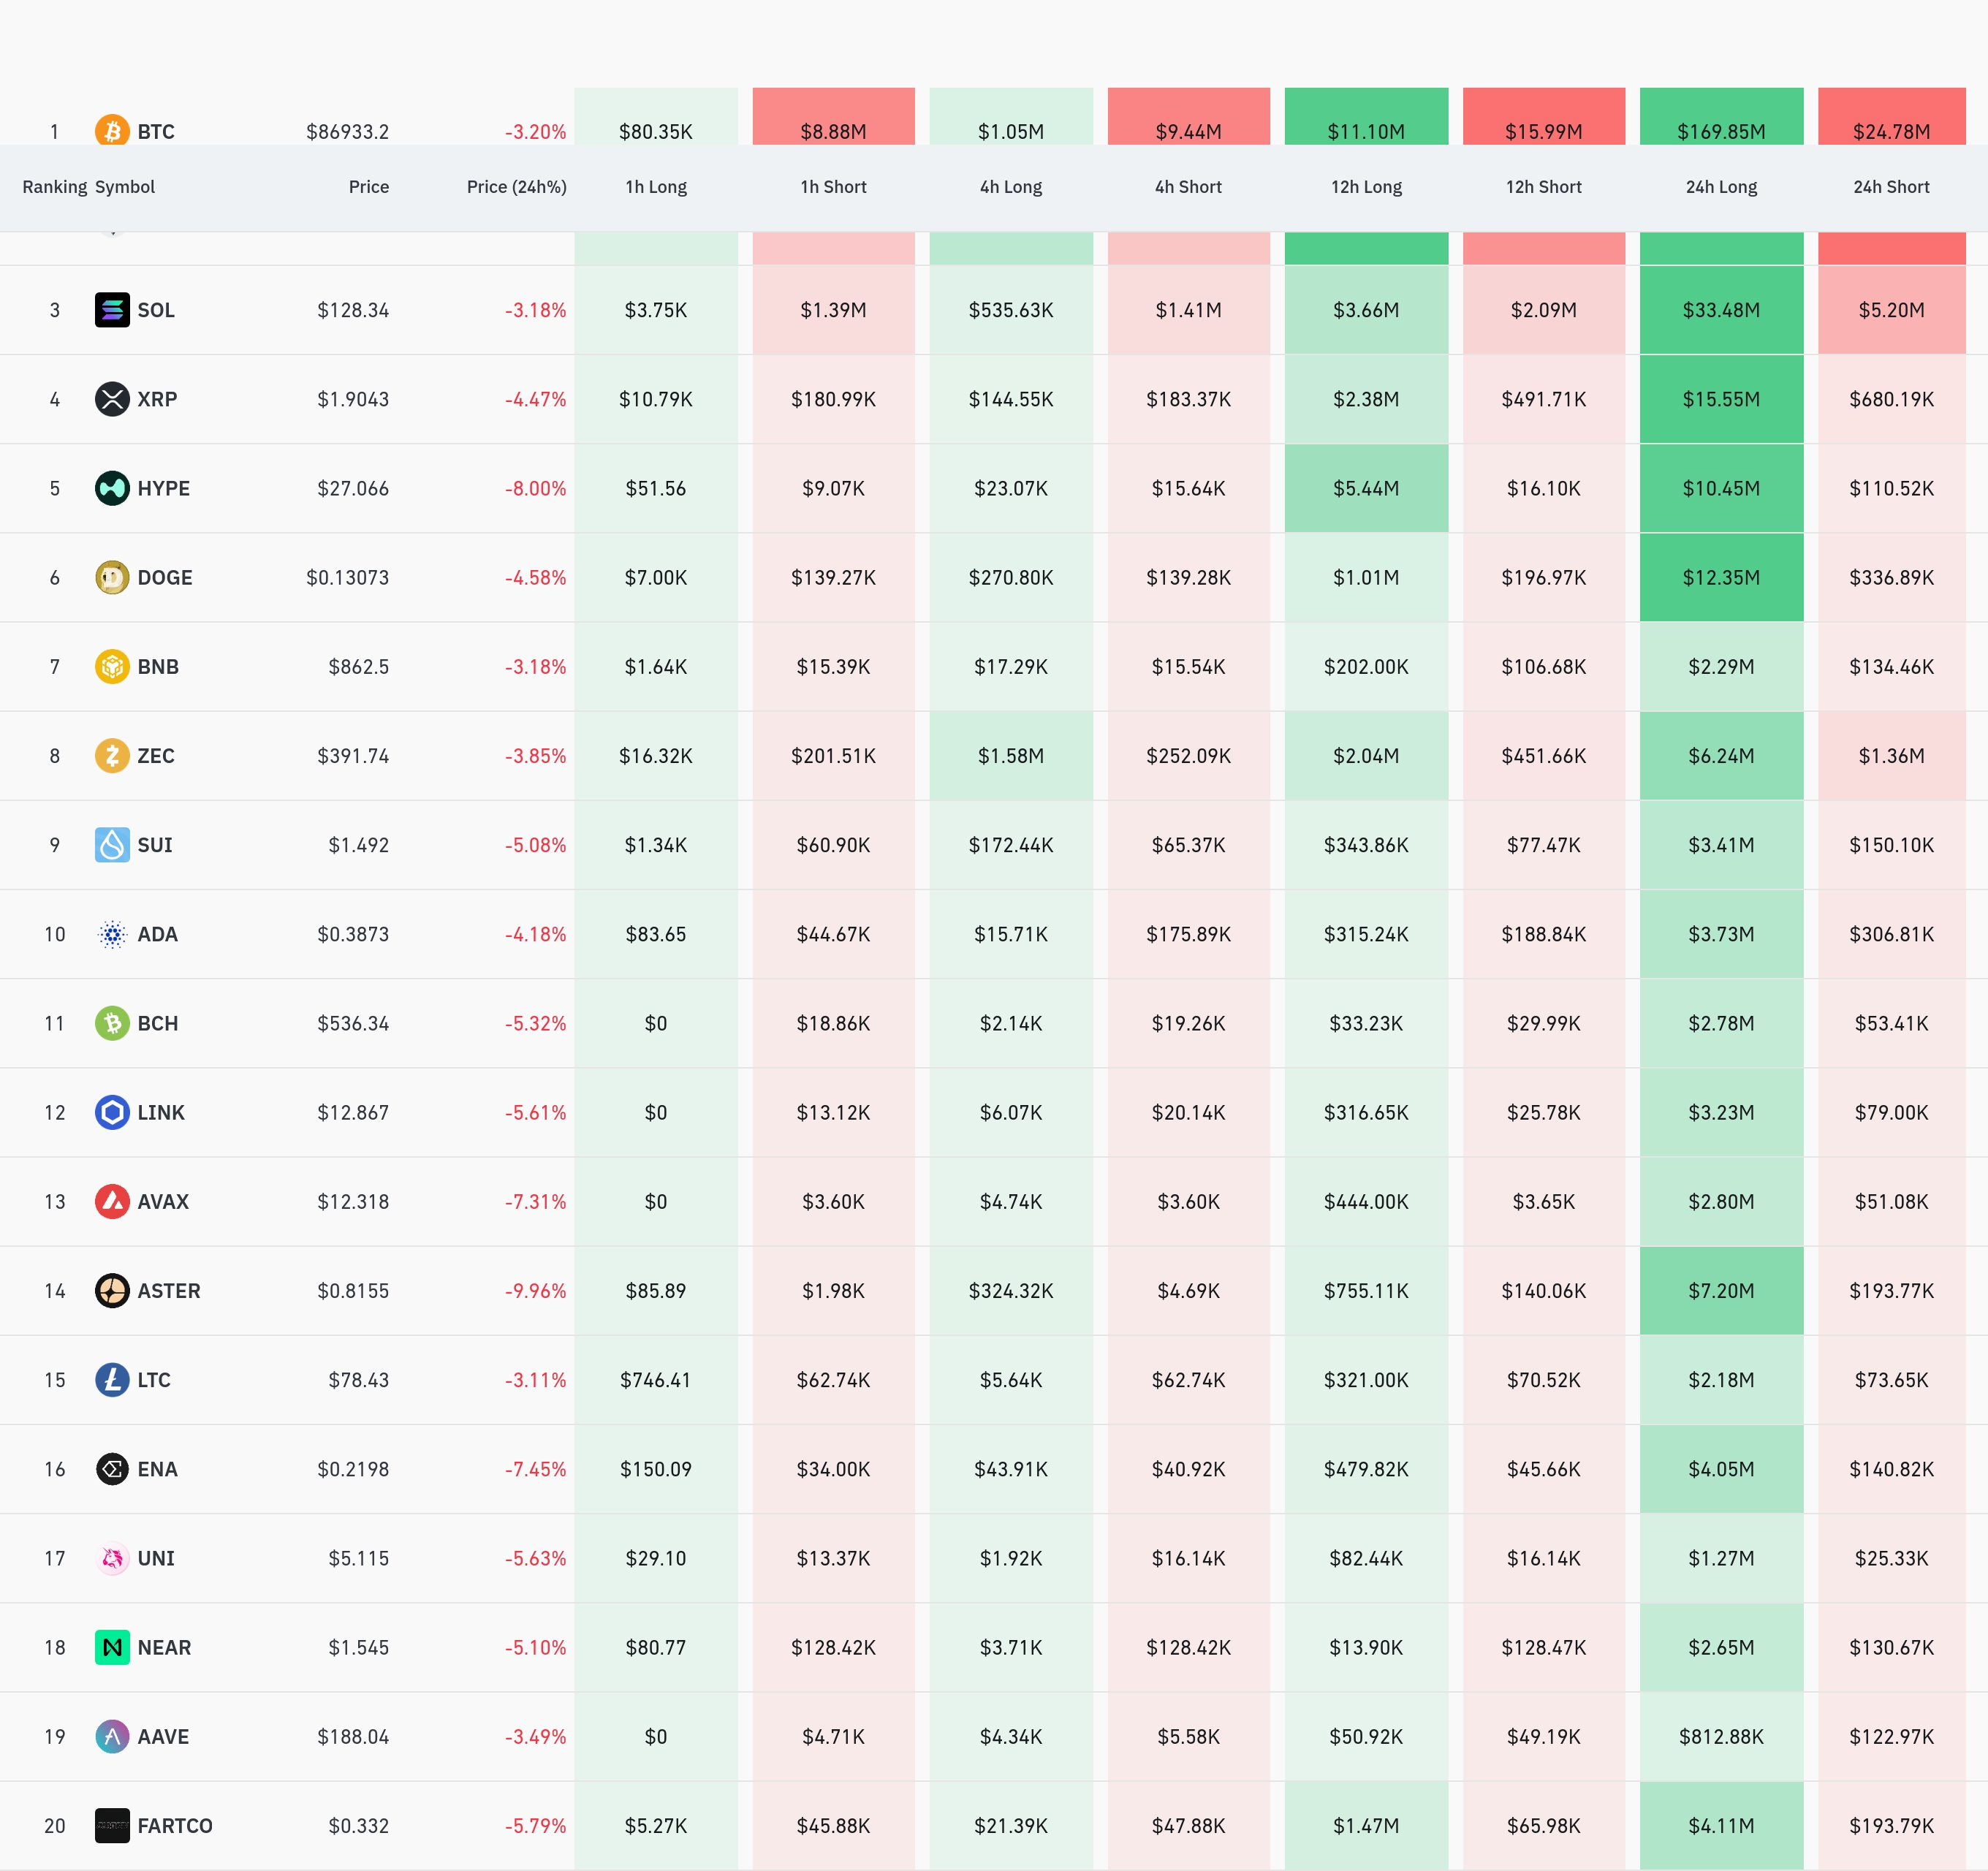Open the AVAX symbol link

pos(162,1202)
